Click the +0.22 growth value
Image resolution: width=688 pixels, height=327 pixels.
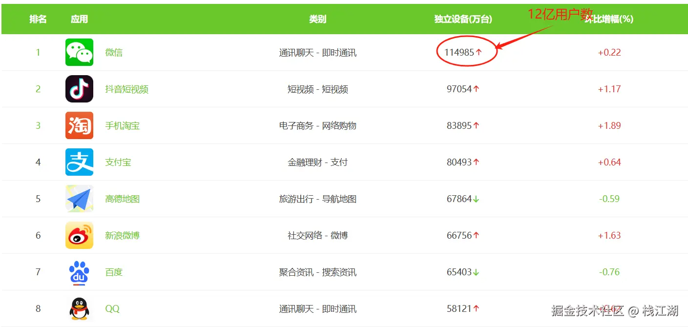pyautogui.click(x=609, y=52)
